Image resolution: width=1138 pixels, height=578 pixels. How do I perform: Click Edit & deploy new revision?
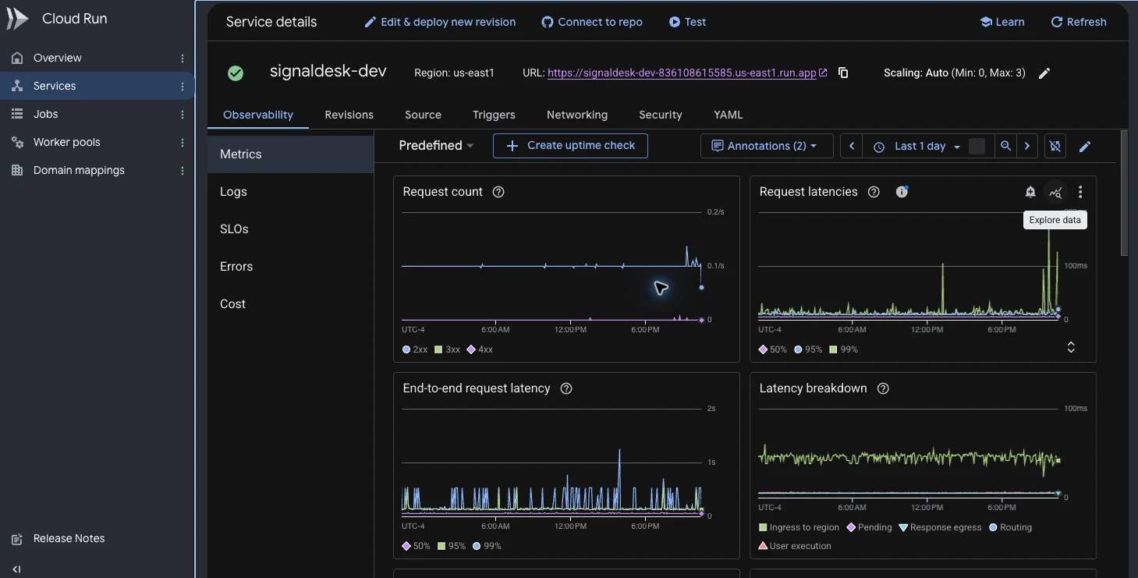(440, 22)
